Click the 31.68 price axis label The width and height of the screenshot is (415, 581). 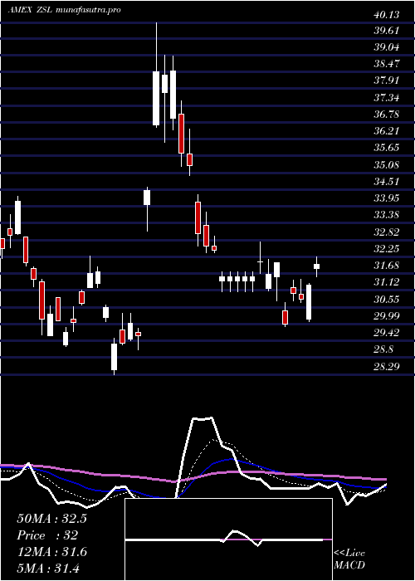pyautogui.click(x=387, y=266)
